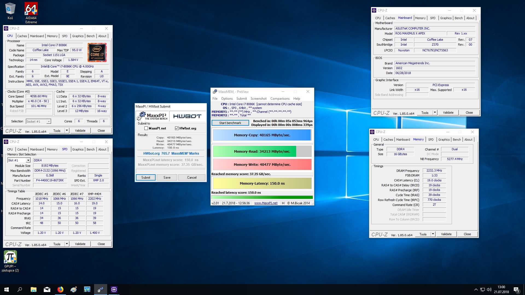Click the Memory-Read result bar

click(x=262, y=151)
